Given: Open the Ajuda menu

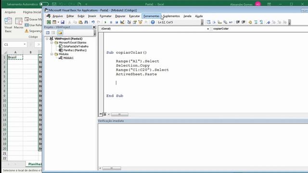Looking at the screenshot, I should 199,16.
